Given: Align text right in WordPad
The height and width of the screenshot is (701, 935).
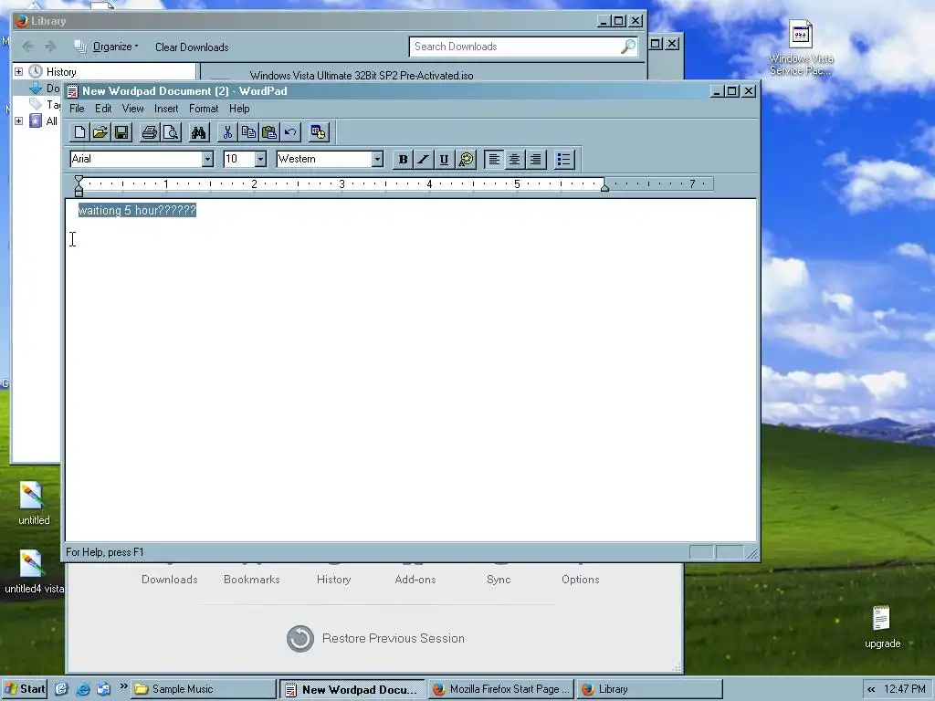Looking at the screenshot, I should (535, 159).
